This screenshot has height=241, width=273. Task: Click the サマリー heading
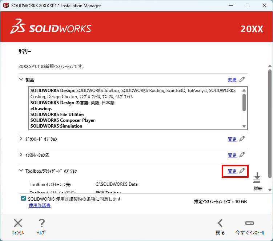pos(25,51)
